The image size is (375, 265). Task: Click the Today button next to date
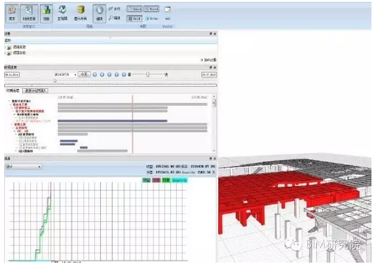click(x=85, y=74)
